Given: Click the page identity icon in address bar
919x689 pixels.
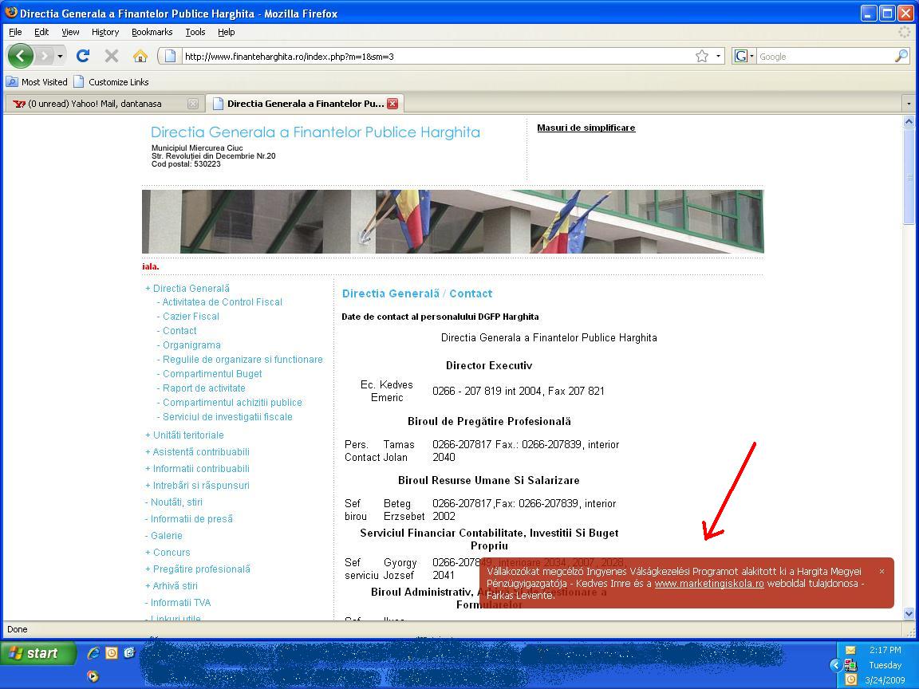Looking at the screenshot, I should tap(170, 57).
